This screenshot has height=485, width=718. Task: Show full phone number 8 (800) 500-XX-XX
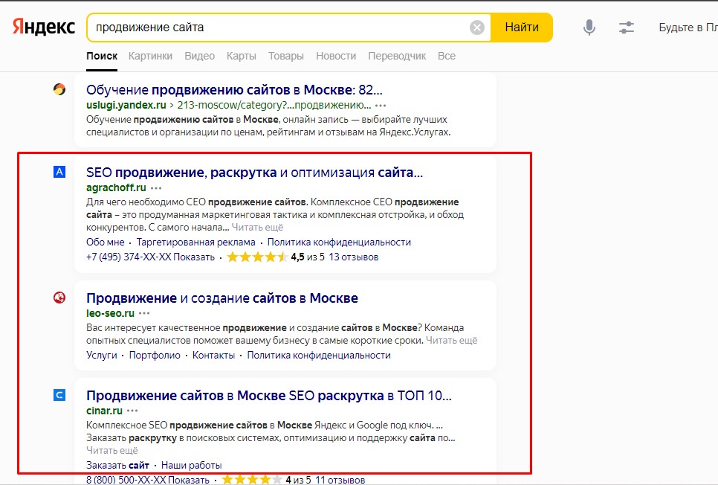tap(147, 480)
